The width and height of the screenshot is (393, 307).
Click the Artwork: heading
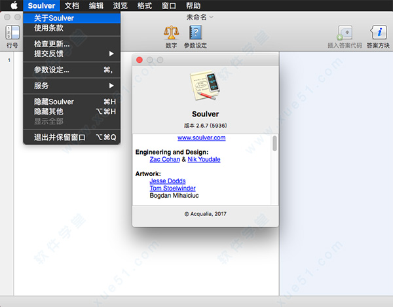(x=148, y=173)
